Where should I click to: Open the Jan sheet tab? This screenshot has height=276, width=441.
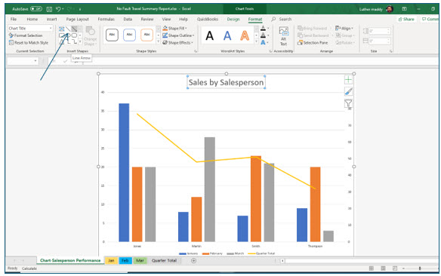111,261
